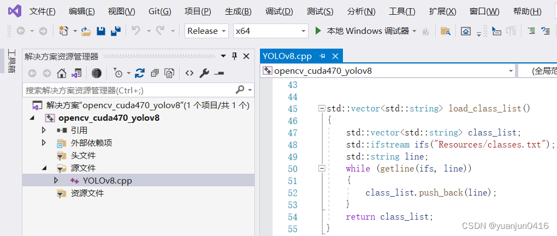Image resolution: width=557 pixels, height=236 pixels.
Task: Open search options dropdown in Solution Explorer
Action: pyautogui.click(x=250, y=90)
